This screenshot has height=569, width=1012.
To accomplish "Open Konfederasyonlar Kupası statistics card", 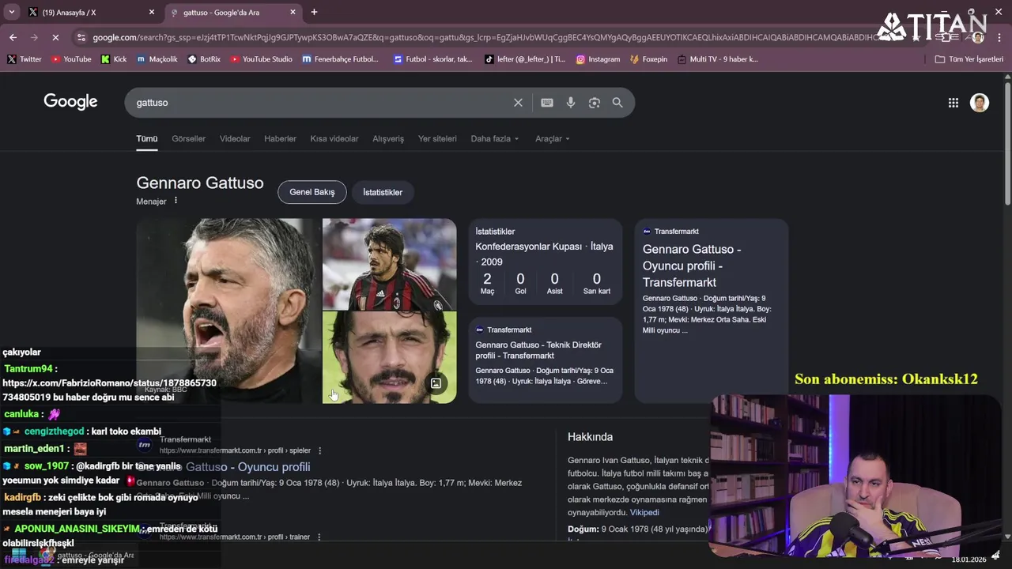I will point(546,262).
